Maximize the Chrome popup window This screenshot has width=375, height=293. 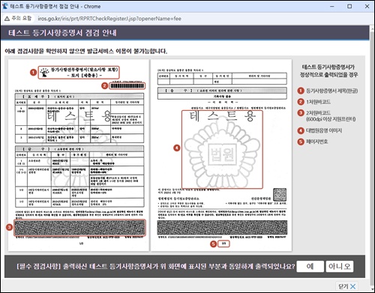click(x=349, y=6)
